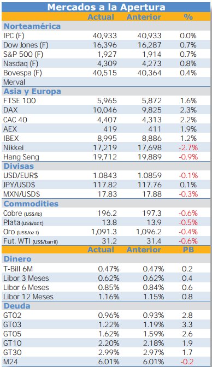This screenshot has height=367, width=212.
Task: Select the Nikkei red -2.7% value
Action: point(188,147)
